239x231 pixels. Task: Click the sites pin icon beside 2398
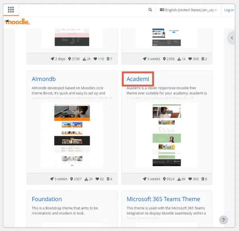(164, 59)
